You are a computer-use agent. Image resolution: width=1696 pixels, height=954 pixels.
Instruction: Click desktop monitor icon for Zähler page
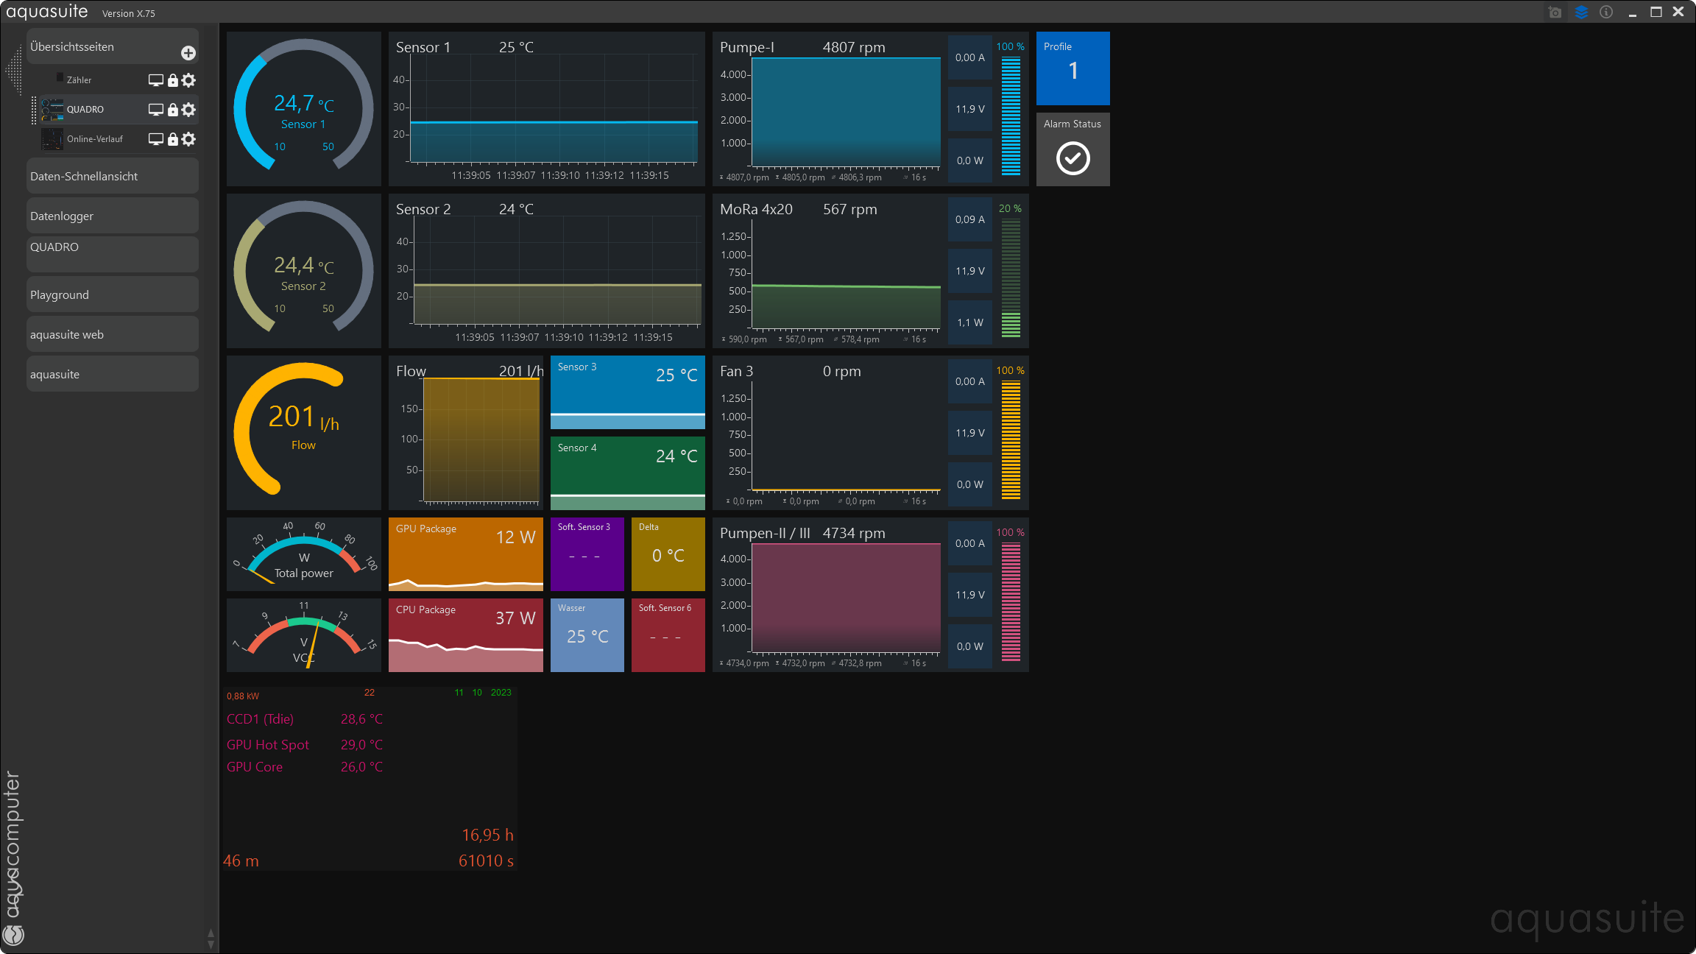155,80
